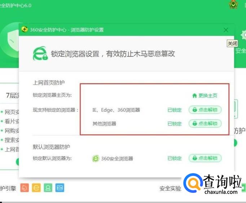Click the 上网首 list item in main window

click(12, 149)
